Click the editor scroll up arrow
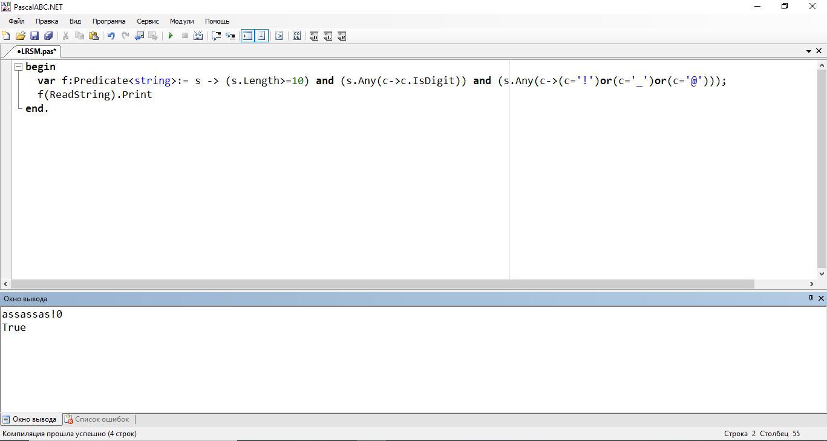Screen dimensions: 827x441 (x=822, y=65)
